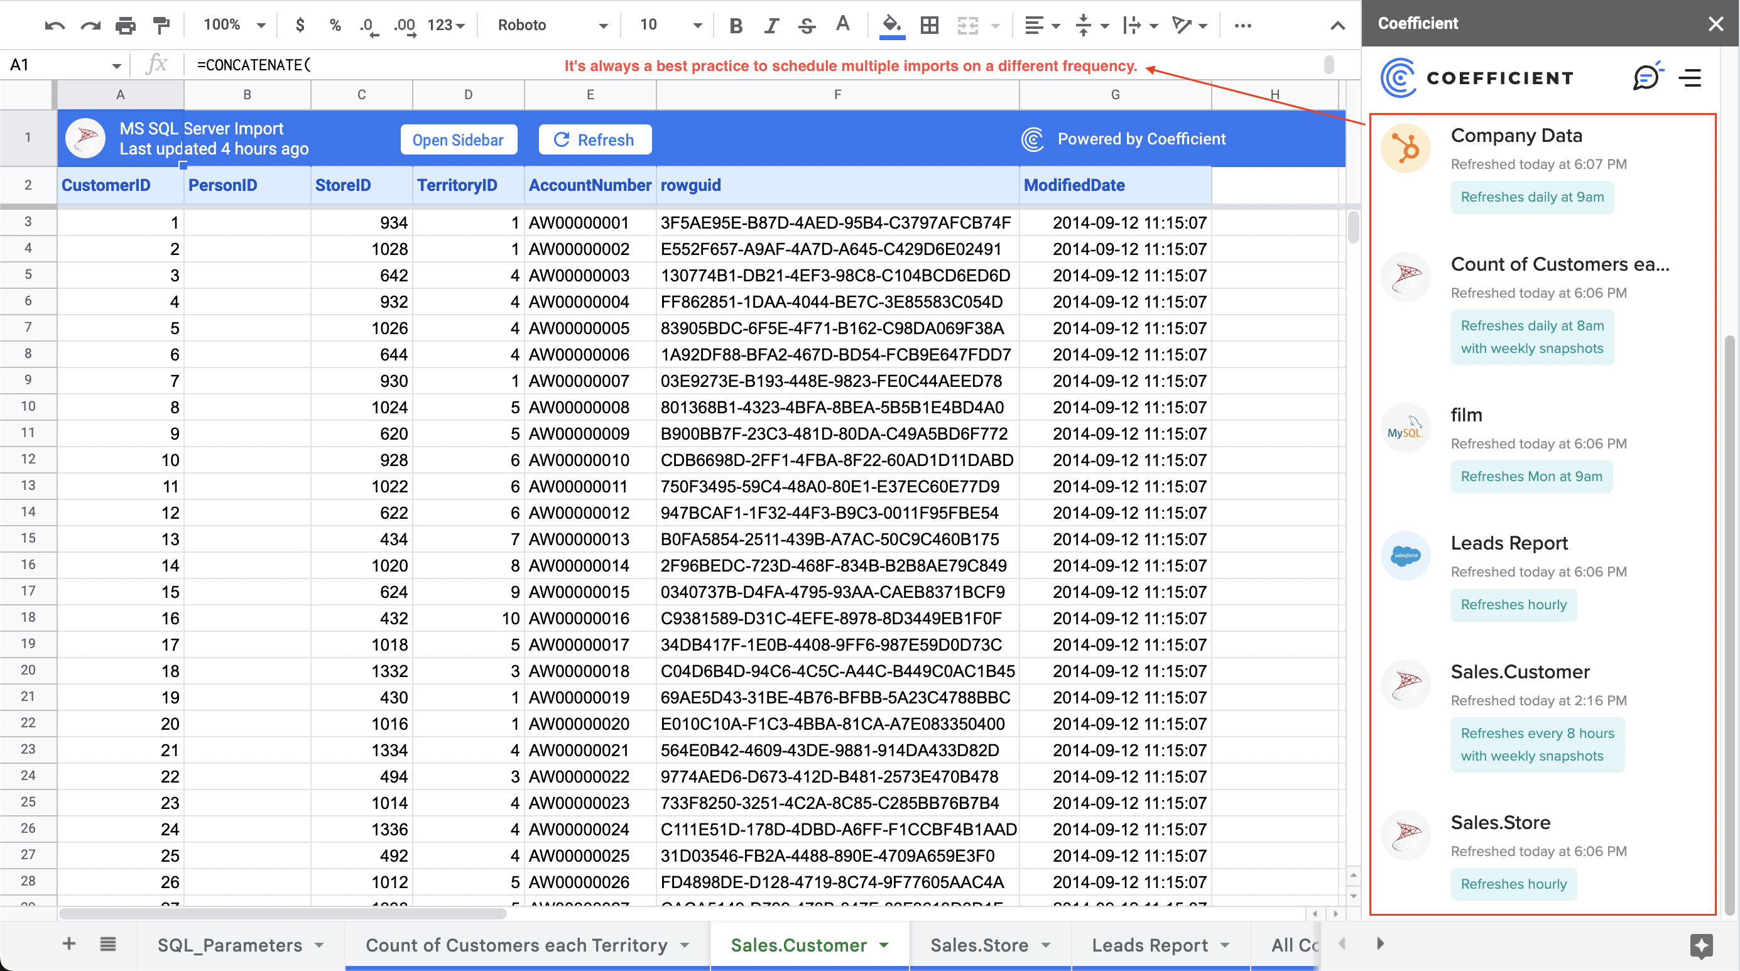The width and height of the screenshot is (1740, 971).
Task: Click the Undo icon
Action: [55, 25]
